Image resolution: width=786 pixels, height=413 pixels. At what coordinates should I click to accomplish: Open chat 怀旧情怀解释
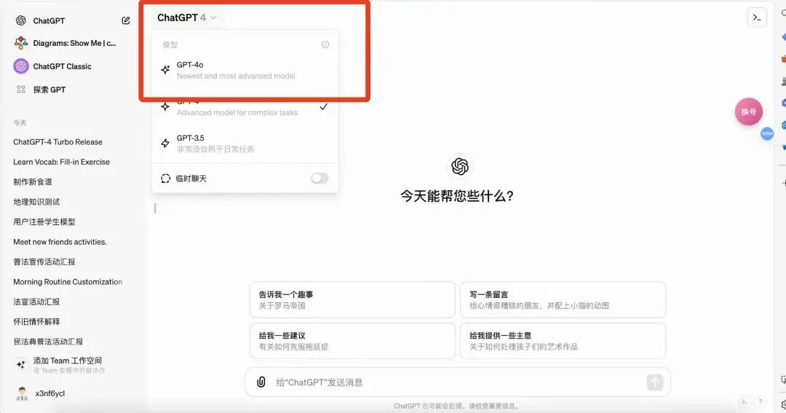click(x=36, y=322)
